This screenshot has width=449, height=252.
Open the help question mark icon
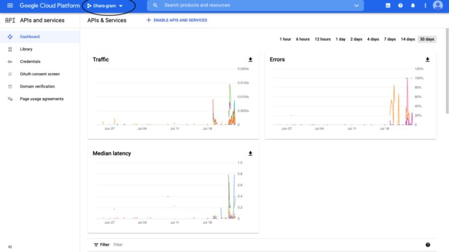pos(401,6)
